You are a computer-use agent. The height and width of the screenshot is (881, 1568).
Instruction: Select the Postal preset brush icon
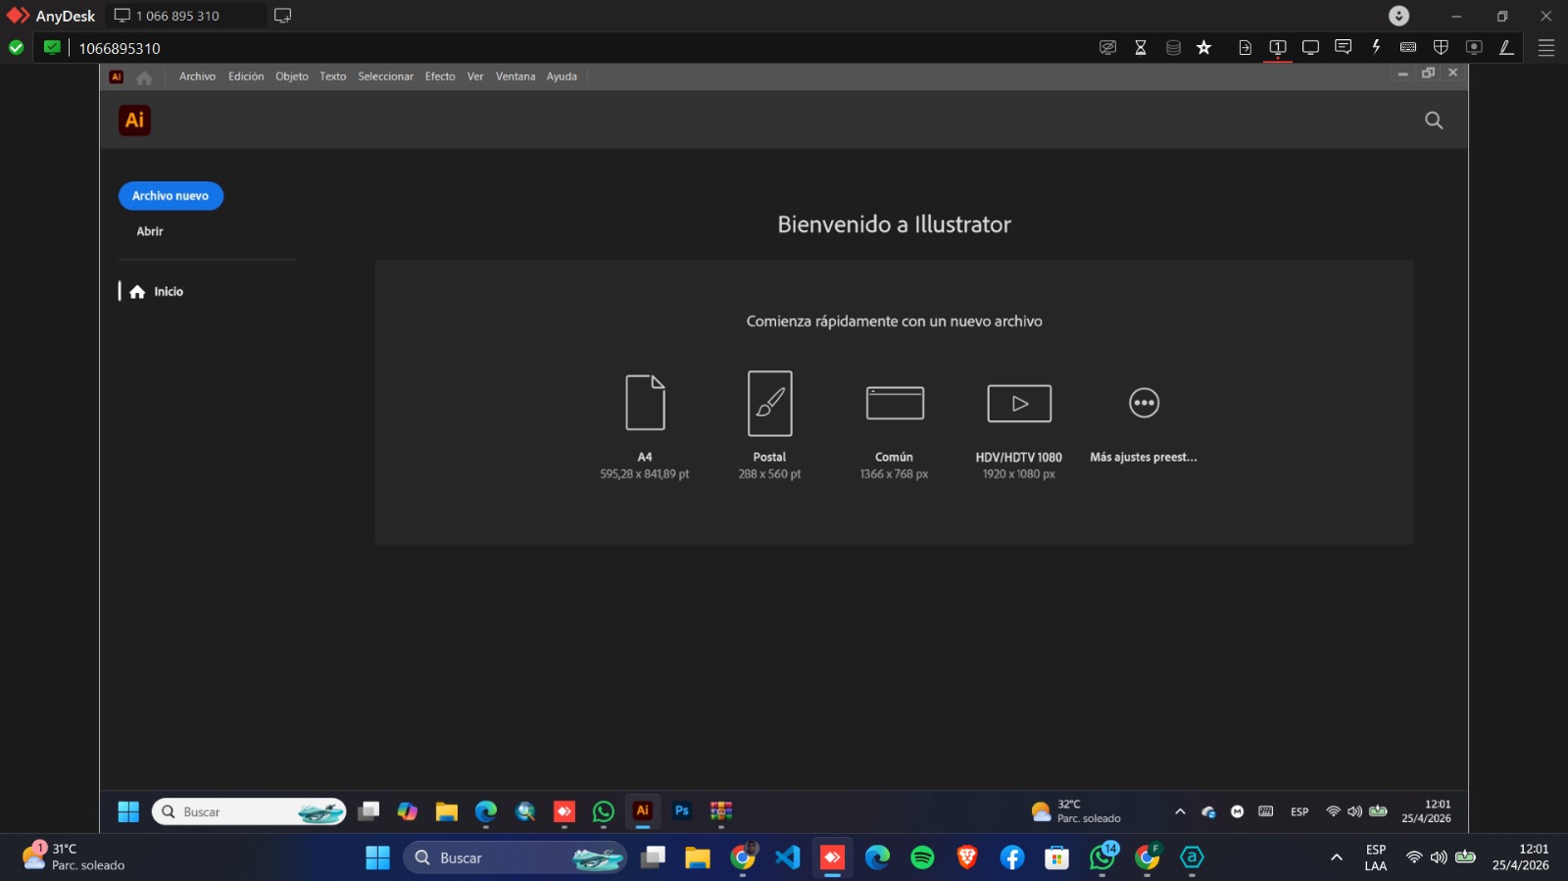point(769,403)
